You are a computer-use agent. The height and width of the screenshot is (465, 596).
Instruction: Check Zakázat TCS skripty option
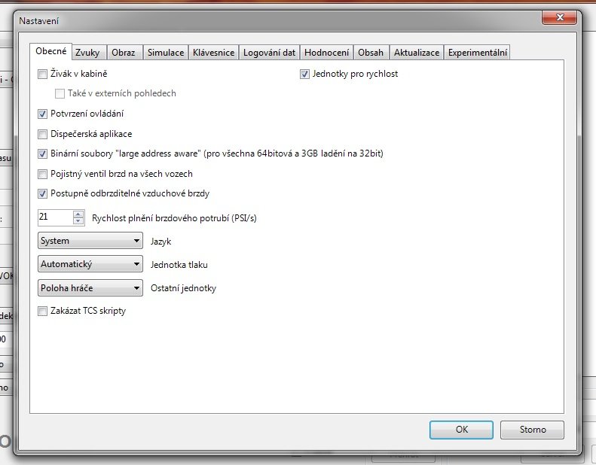click(43, 311)
